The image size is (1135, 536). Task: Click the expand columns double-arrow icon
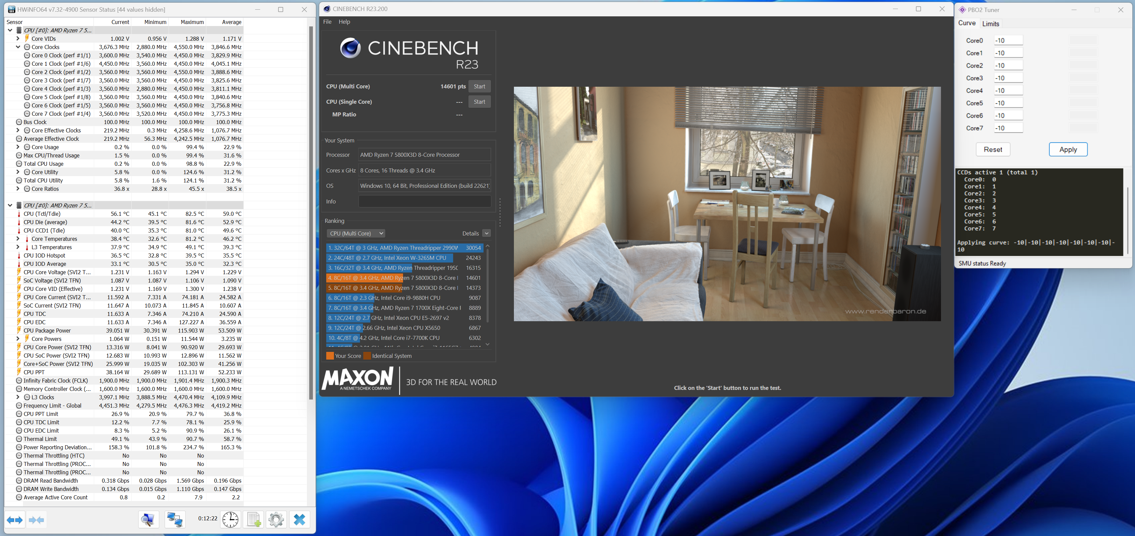[x=15, y=520]
